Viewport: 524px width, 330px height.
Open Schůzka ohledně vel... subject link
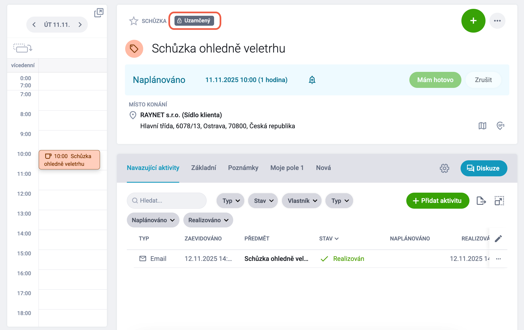coord(276,259)
